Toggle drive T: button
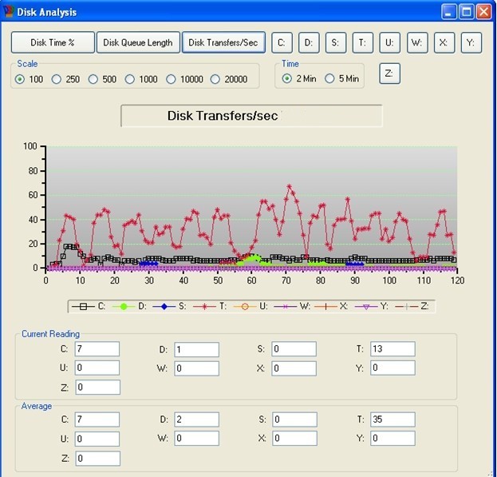Screen dimensions: 497x477 [363, 42]
